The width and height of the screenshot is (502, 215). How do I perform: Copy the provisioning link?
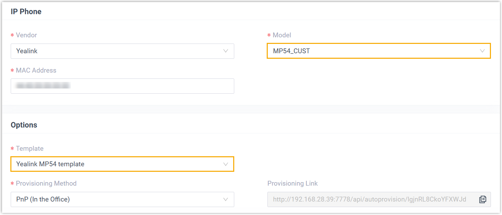click(x=483, y=199)
